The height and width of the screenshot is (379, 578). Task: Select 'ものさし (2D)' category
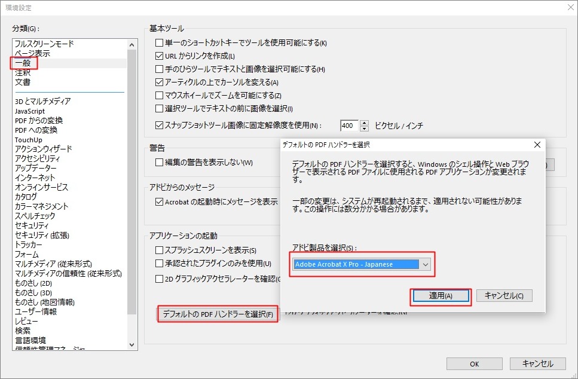(x=33, y=283)
